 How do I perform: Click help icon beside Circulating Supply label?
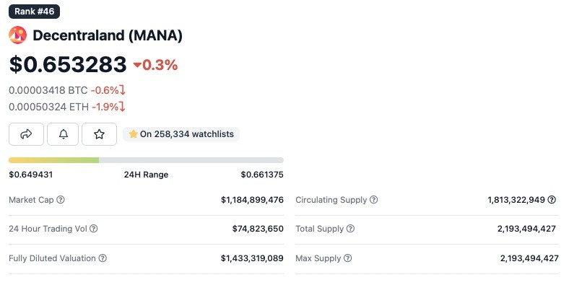click(374, 200)
